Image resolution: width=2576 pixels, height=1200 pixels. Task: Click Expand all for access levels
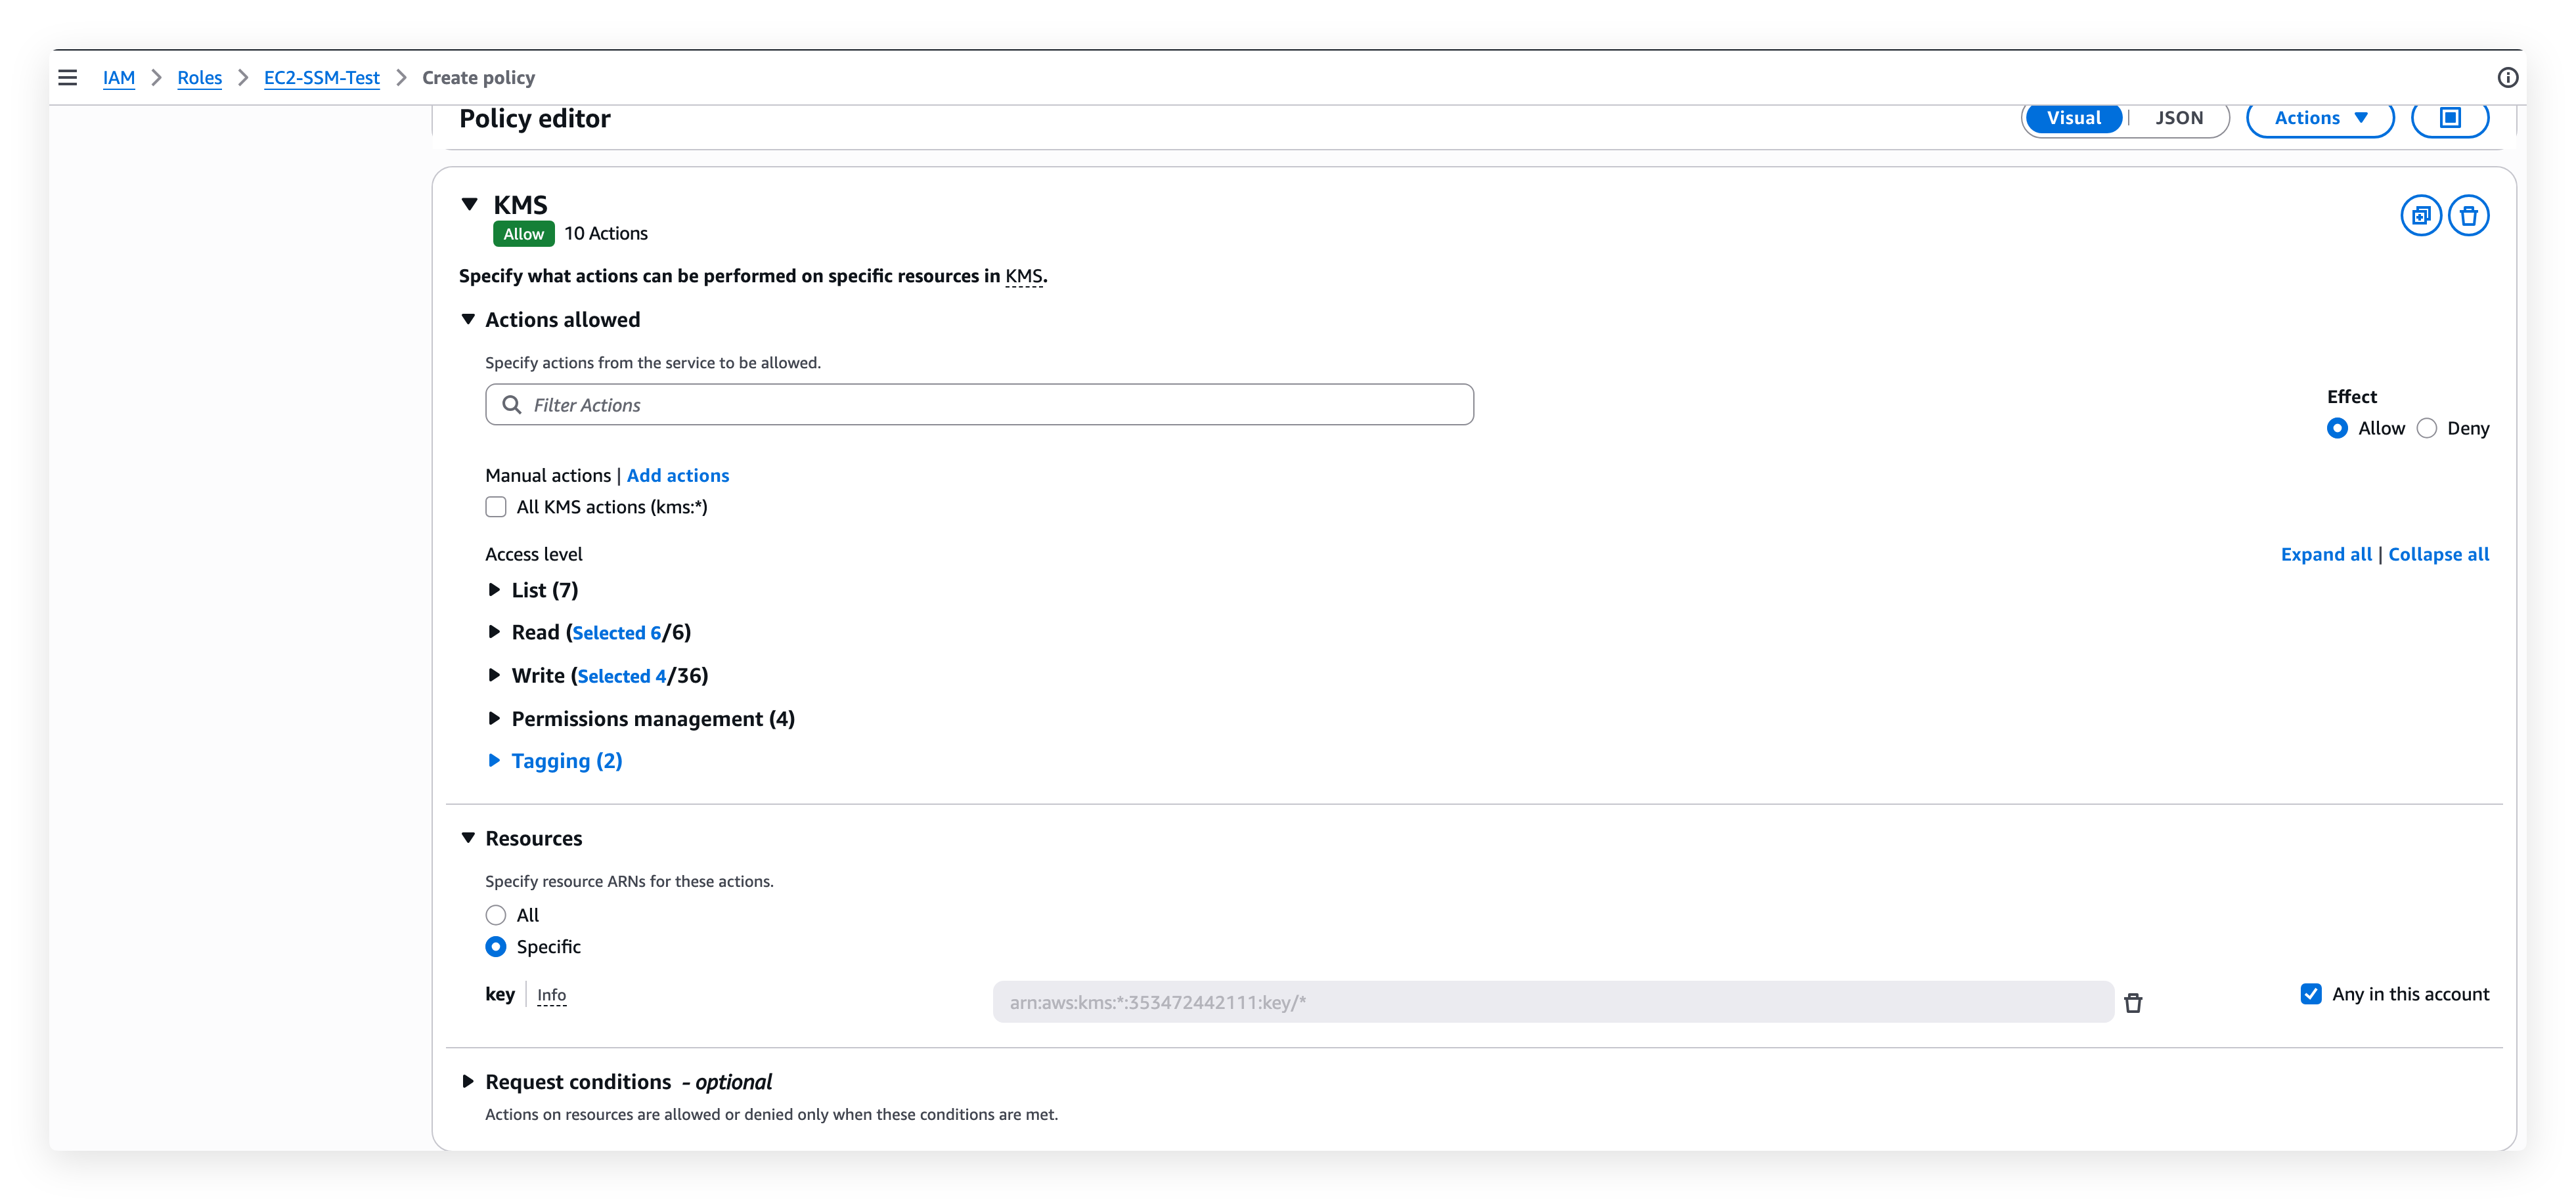(2325, 553)
